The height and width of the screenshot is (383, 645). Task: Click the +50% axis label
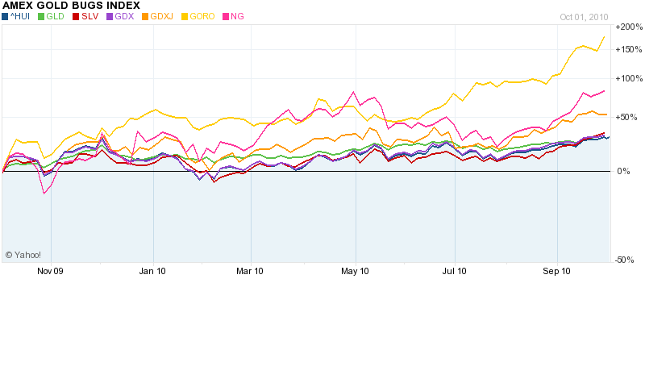point(626,117)
